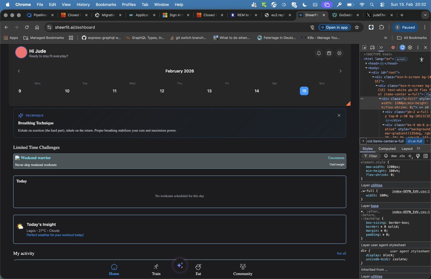Open the GoDaddy browser tab
This screenshot has height=279, width=431.
point(346,15)
